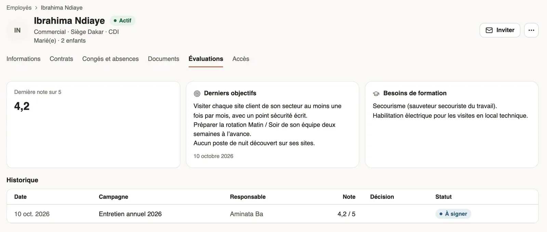Click the Aminata Ba responsable cell
Screen dimensions: 547x232
[x=246, y=214]
